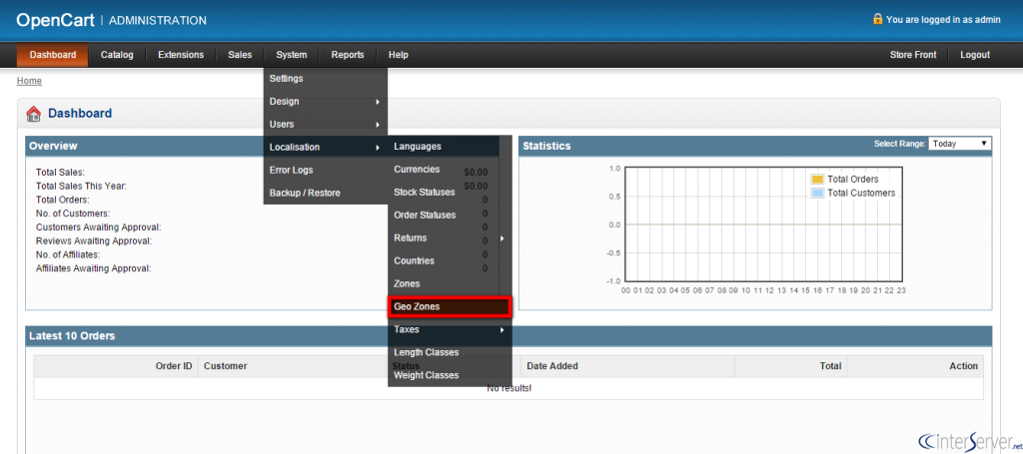1023x454 pixels.
Task: Click the Logout link
Action: click(975, 55)
